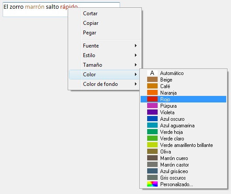Select the highlighted Rojo entry

[x=183, y=99]
